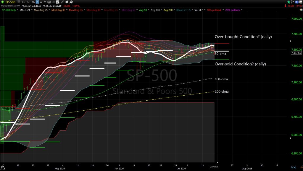Click the 7,100.00 price axis label
The image size is (303, 171).
(x=296, y=82)
